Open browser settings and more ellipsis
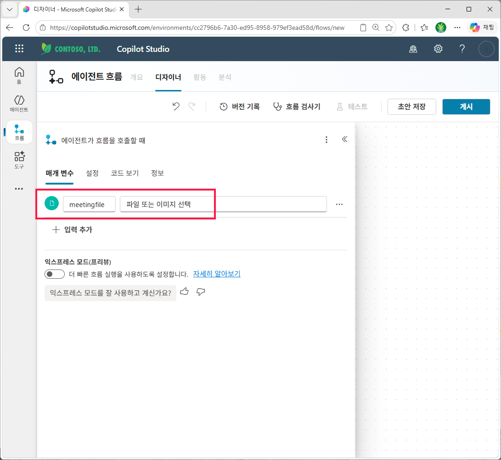501x460 pixels. pos(457,28)
